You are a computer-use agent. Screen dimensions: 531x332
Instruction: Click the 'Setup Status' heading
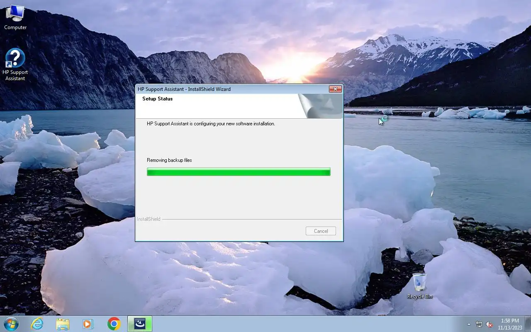coord(157,99)
